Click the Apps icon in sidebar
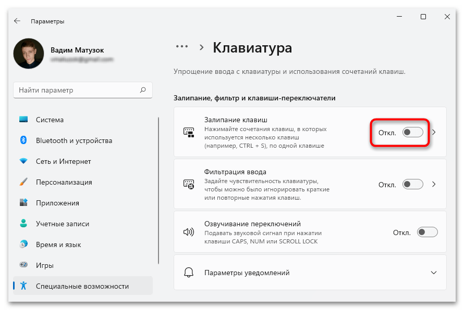 pyautogui.click(x=23, y=203)
